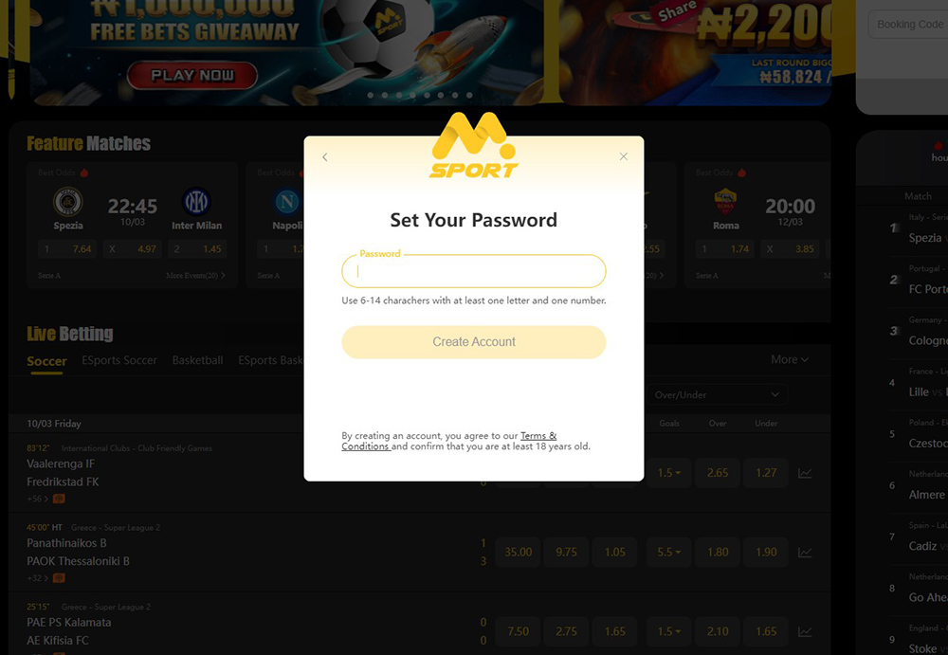Click the M Sport logo on dialog

pyautogui.click(x=474, y=145)
